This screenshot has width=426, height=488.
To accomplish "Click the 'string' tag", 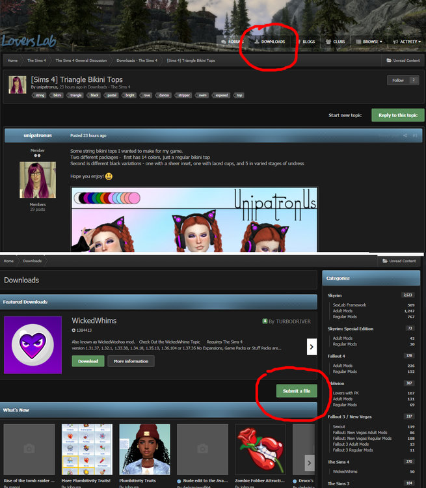I will tap(40, 95).
